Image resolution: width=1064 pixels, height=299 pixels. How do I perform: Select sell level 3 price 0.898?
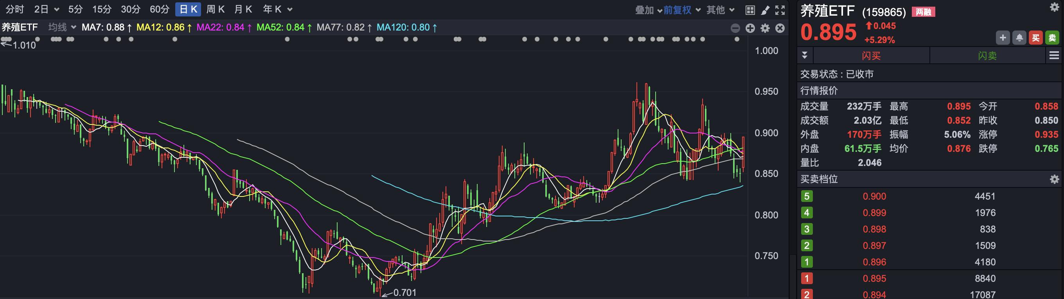point(874,229)
